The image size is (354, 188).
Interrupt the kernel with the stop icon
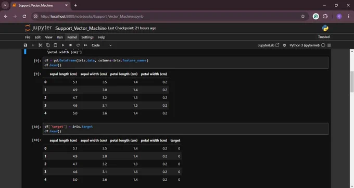pos(70,45)
